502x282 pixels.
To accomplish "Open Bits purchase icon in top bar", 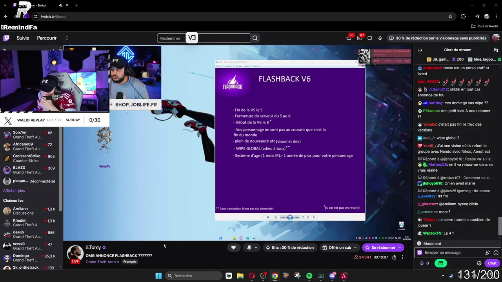I will [380, 38].
